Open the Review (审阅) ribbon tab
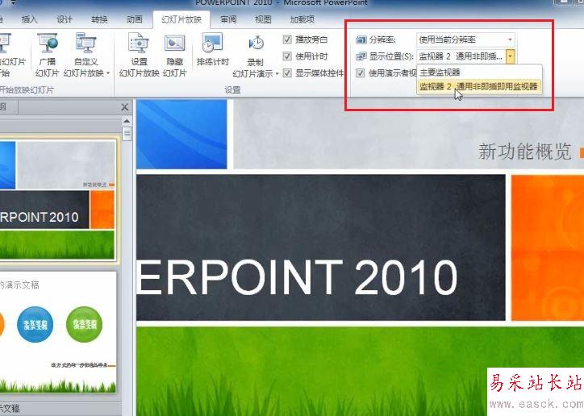The width and height of the screenshot is (584, 416). (228, 19)
